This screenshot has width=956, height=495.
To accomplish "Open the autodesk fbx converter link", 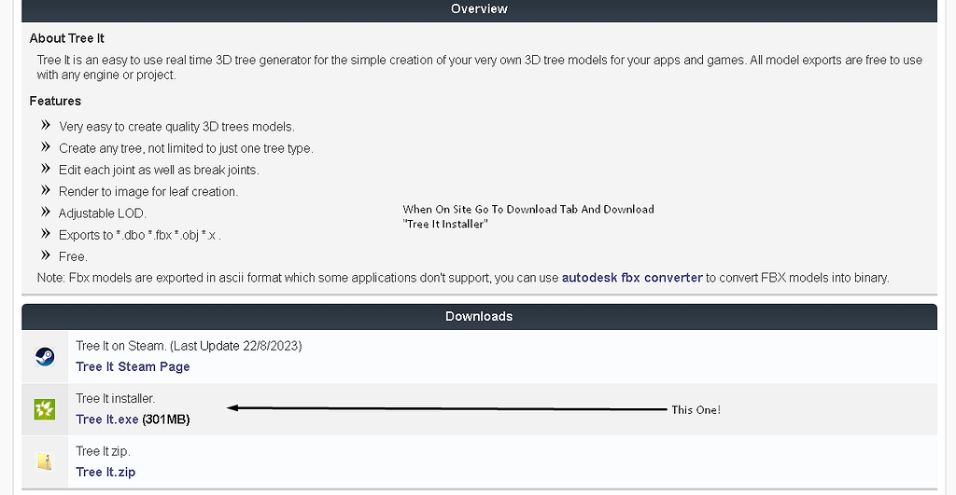I will 632,277.
